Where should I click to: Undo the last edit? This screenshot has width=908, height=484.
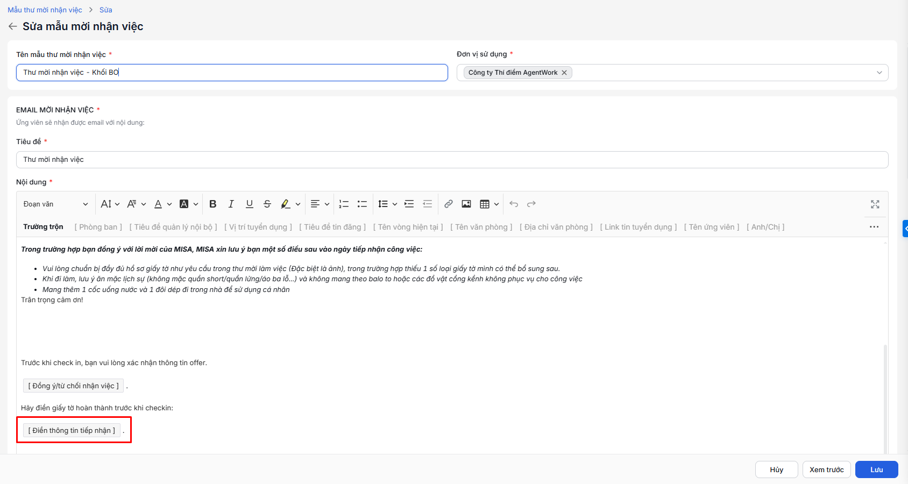click(514, 204)
